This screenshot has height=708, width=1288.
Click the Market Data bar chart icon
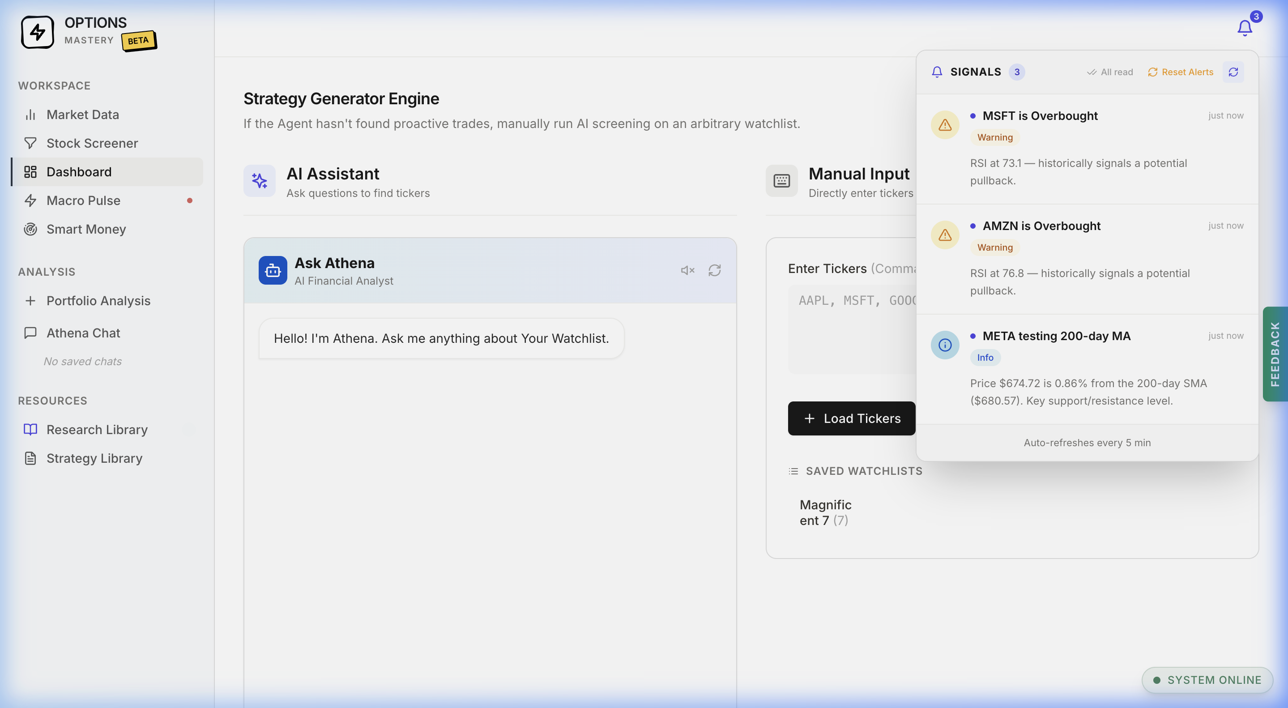coord(30,115)
